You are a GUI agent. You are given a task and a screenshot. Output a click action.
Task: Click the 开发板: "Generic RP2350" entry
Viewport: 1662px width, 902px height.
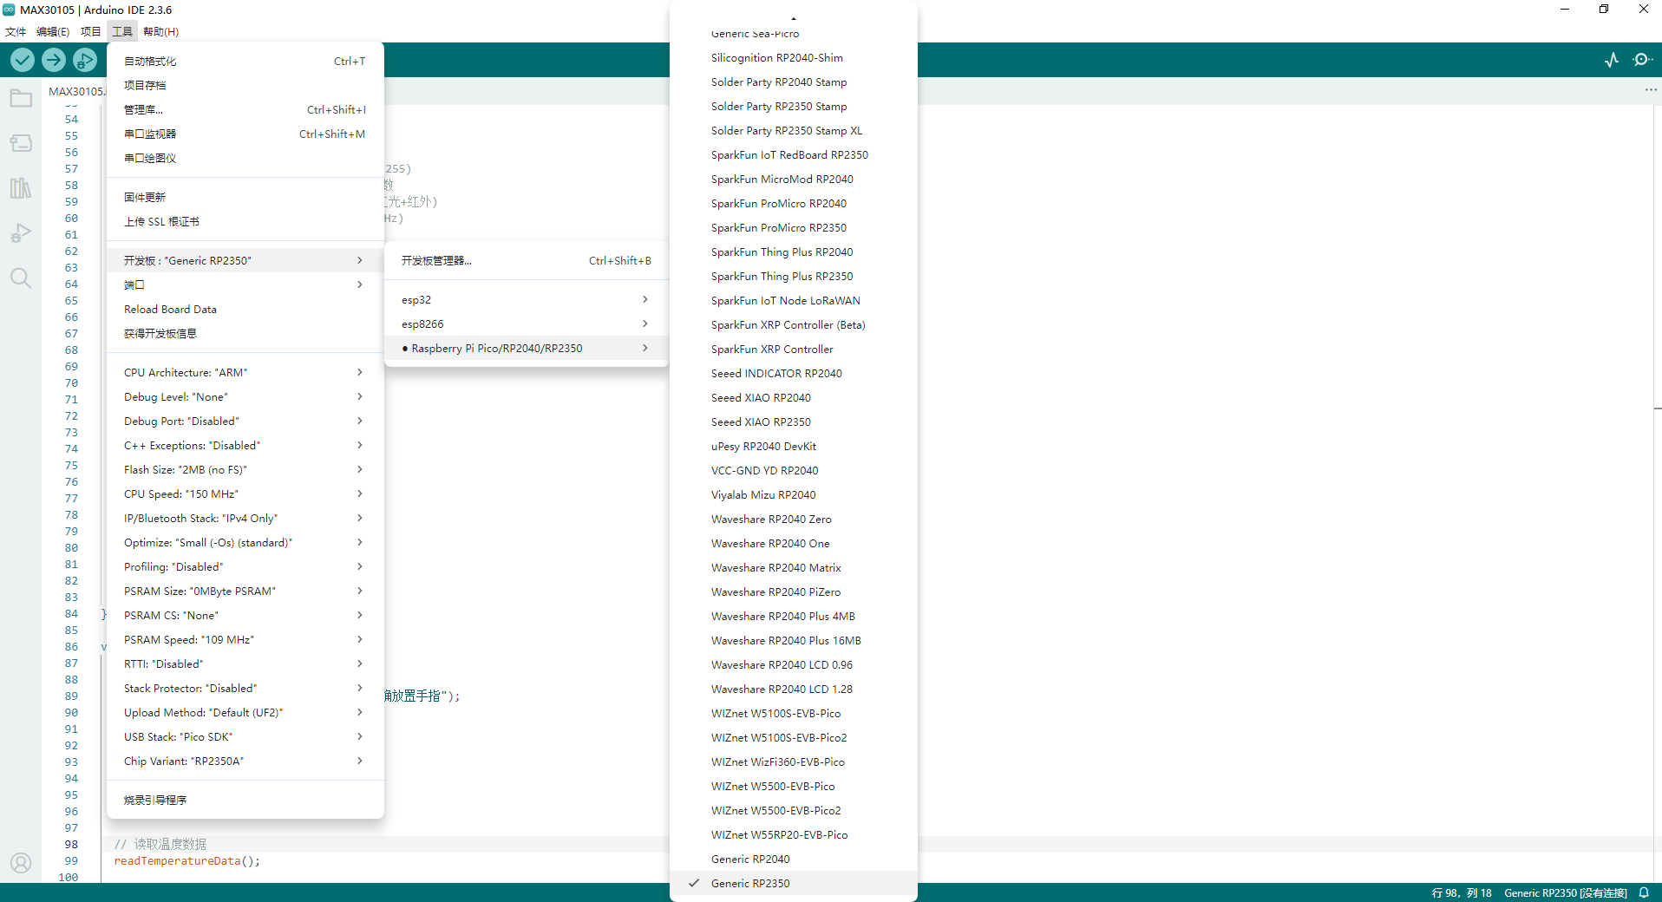[245, 260]
